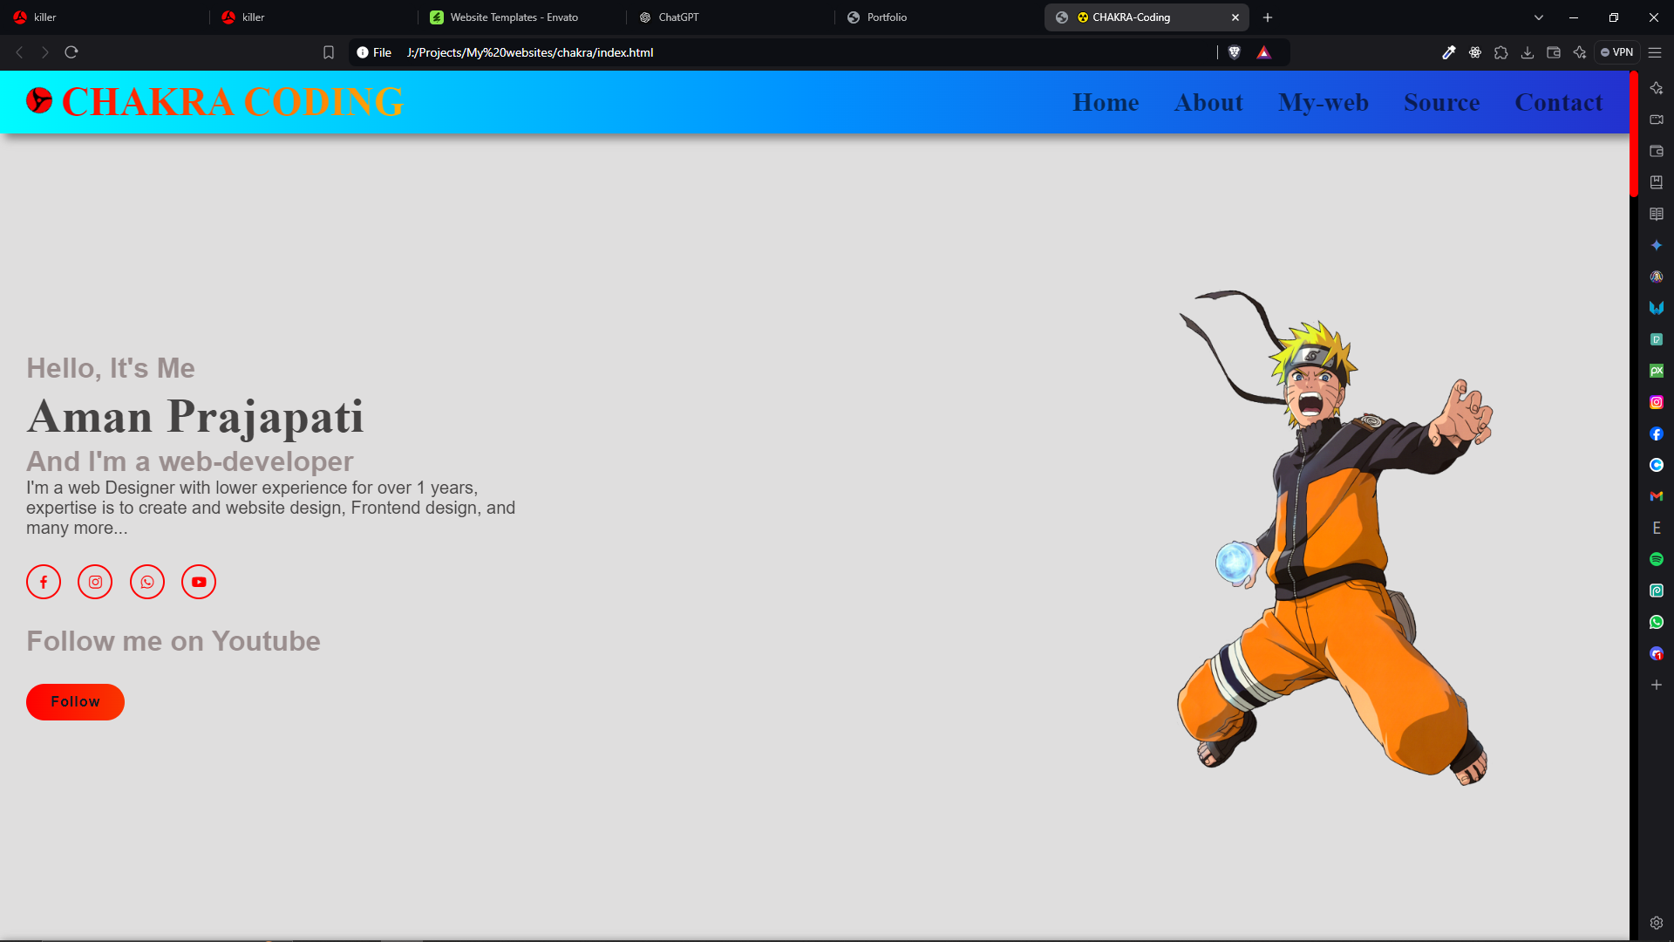Screen dimensions: 1674x942
Task: Click the Brave Shields lion icon
Action: (x=1235, y=52)
